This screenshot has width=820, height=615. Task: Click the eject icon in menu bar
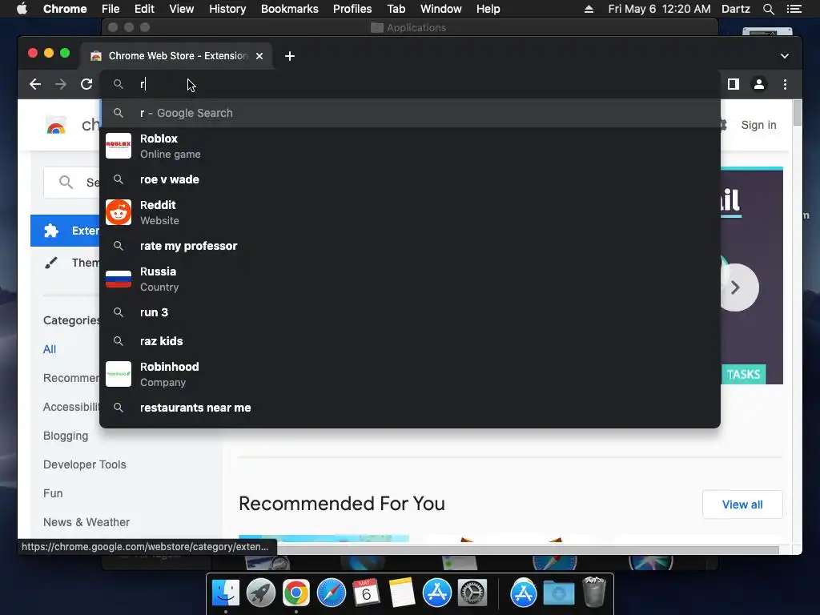click(589, 9)
